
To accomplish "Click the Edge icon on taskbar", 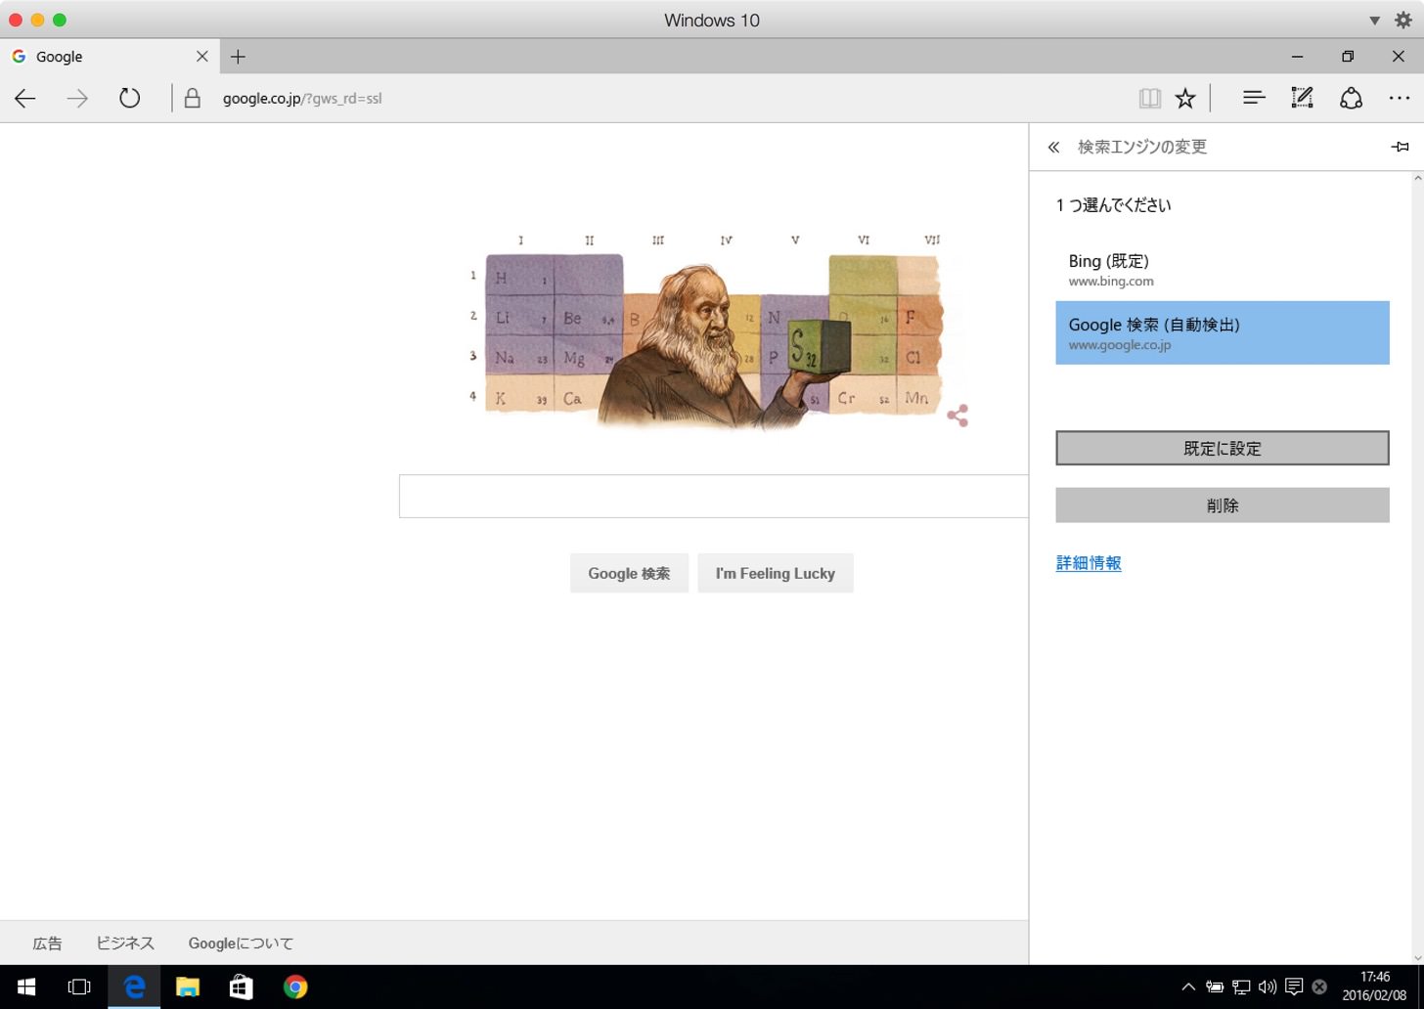I will pos(134,987).
